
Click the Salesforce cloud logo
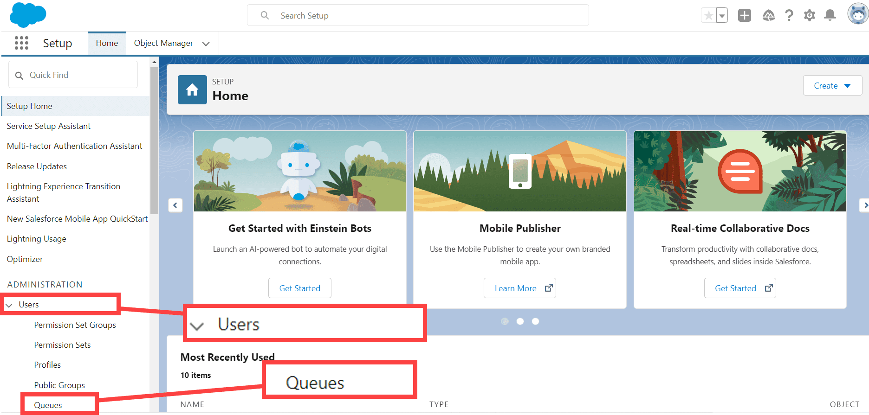point(28,15)
